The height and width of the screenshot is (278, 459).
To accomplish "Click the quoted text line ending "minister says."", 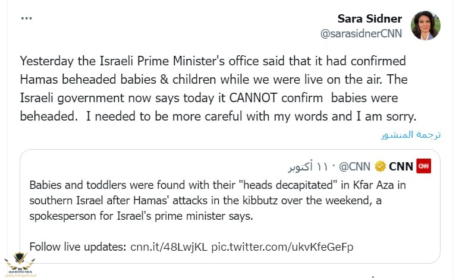I will click(x=142, y=216).
